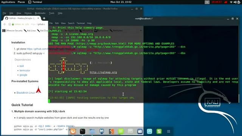The image size is (242, 136).
Task: Click the 'starting at 15:02:54' terminal line
Action: (67, 91)
